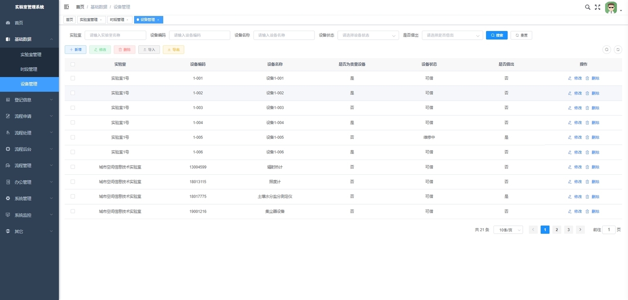Switch to the 首页 tab
628x300 pixels.
pos(70,20)
